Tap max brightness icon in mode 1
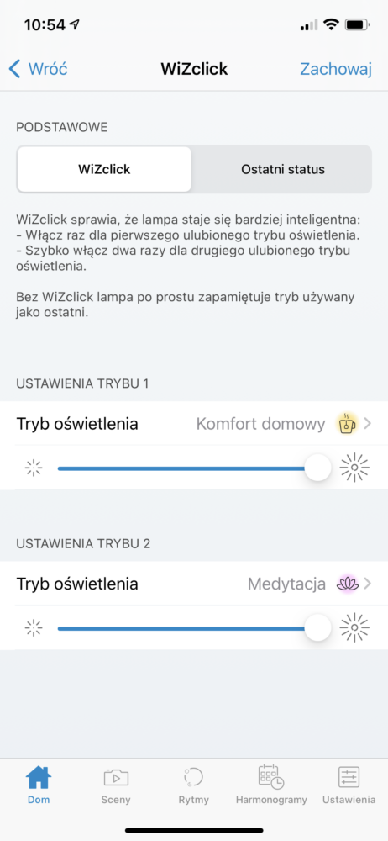 [x=354, y=468]
